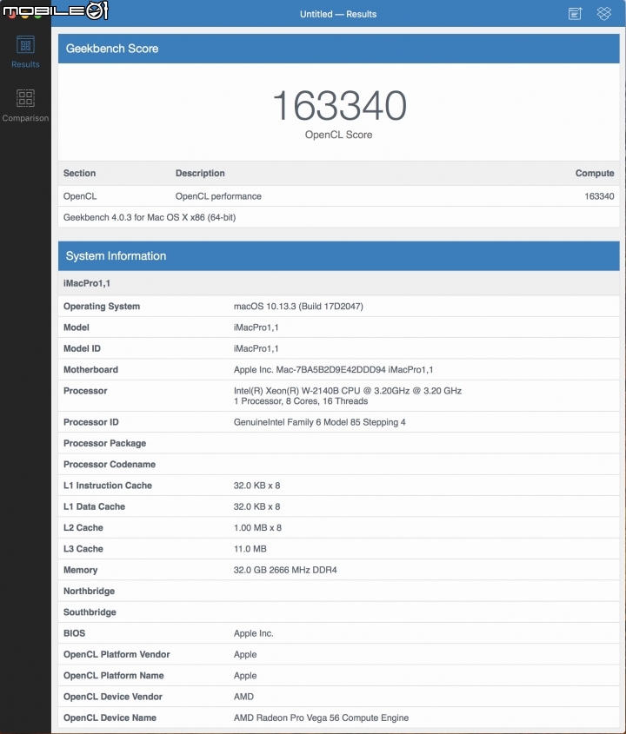Click the System Information header
This screenshot has height=734, width=626.
(x=339, y=256)
